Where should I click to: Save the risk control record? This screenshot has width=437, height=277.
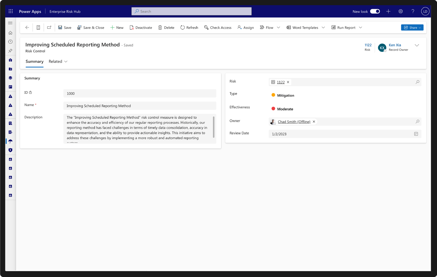coord(65,27)
